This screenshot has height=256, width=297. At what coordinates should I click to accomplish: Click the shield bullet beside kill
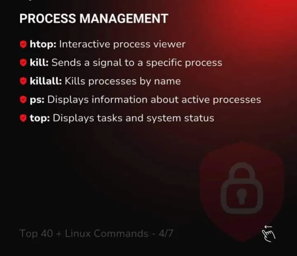coord(23,63)
